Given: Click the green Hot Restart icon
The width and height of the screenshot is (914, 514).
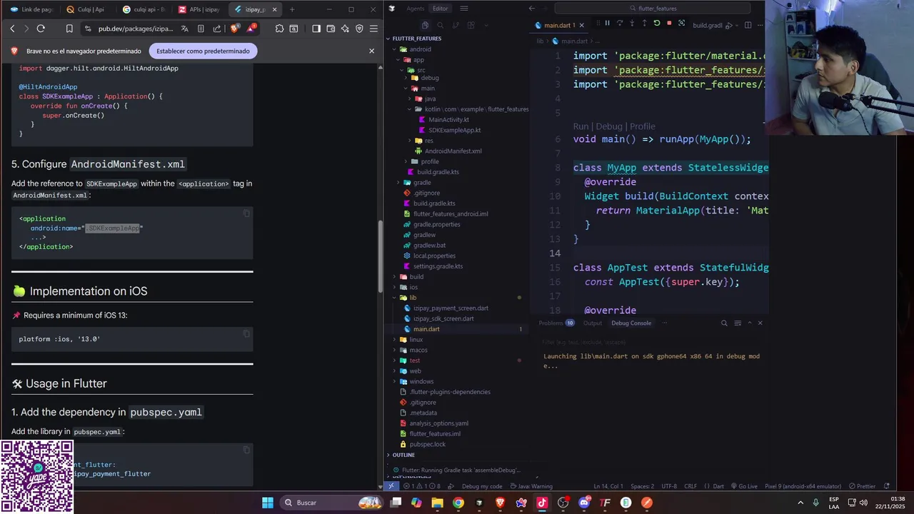Looking at the screenshot, I should (x=656, y=24).
